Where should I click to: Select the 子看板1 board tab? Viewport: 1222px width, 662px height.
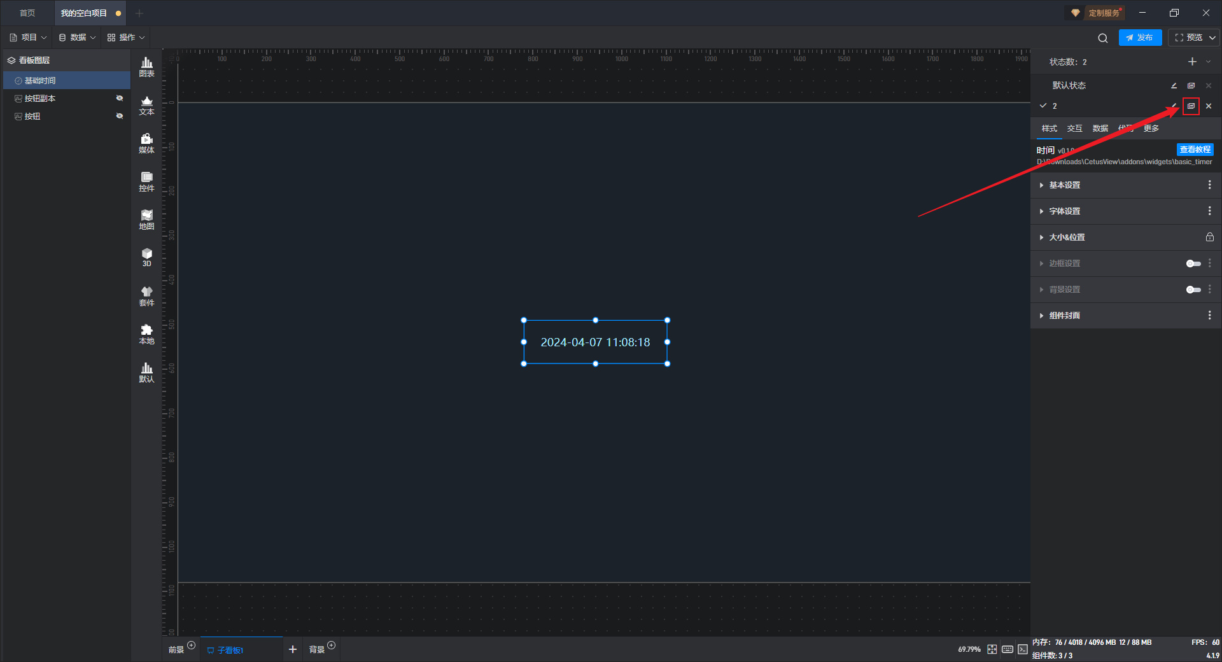click(241, 649)
